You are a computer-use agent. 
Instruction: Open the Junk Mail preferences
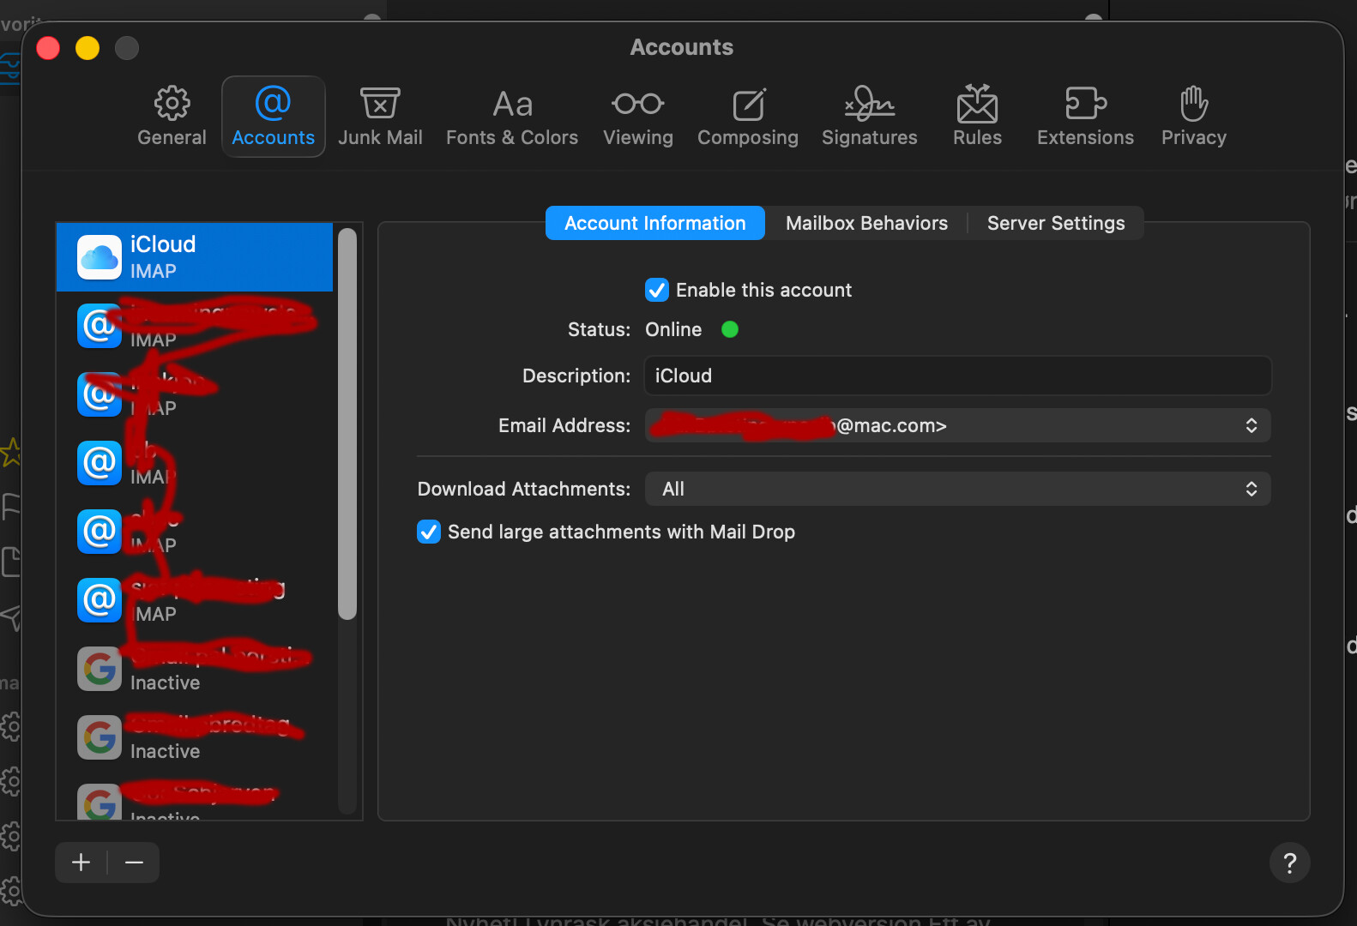pos(380,117)
